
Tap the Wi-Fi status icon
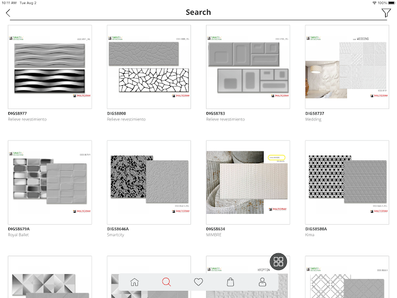pos(374,3)
